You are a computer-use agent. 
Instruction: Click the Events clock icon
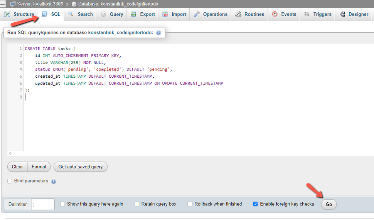275,14
